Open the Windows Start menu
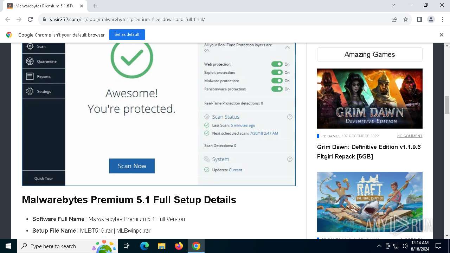The height and width of the screenshot is (253, 450). (x=8, y=246)
